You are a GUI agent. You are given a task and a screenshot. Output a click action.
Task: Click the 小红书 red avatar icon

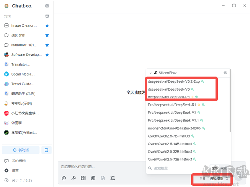pyautogui.click(x=6, y=113)
